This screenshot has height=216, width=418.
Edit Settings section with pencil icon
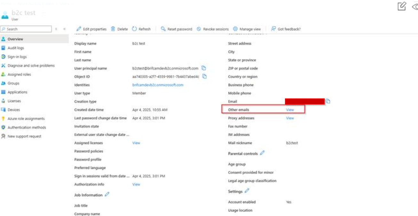[247, 191]
